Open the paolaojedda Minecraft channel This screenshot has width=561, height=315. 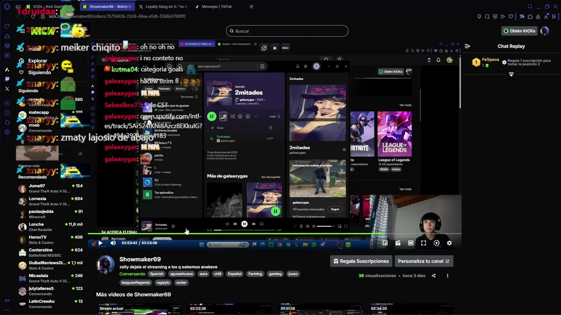[x=50, y=214]
